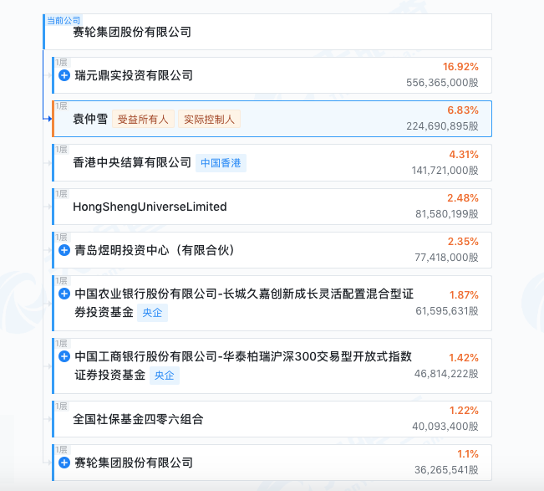Click 央企 tag under 长城久嘉 fund
Image resolution: width=544 pixels, height=491 pixels.
click(153, 313)
